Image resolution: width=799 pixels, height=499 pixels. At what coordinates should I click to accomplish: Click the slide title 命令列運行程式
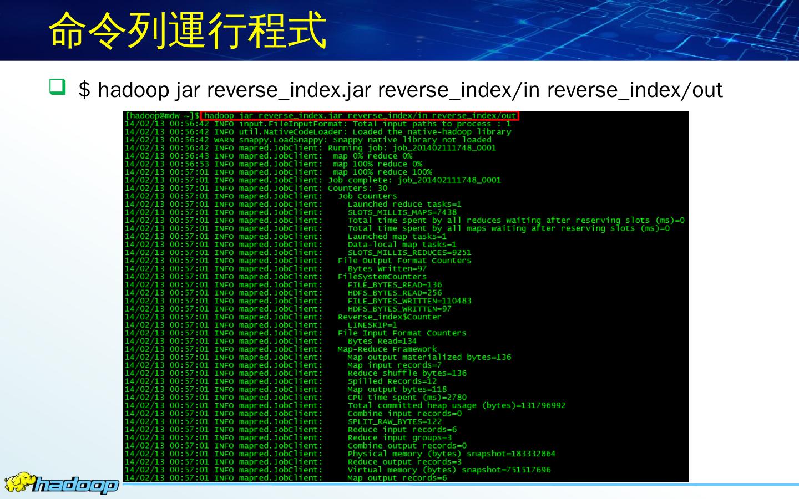tap(188, 30)
